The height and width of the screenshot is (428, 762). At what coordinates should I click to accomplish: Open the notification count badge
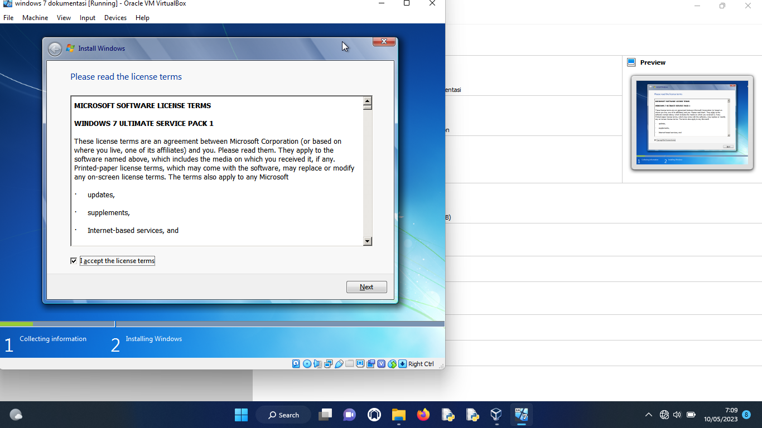coord(746,415)
